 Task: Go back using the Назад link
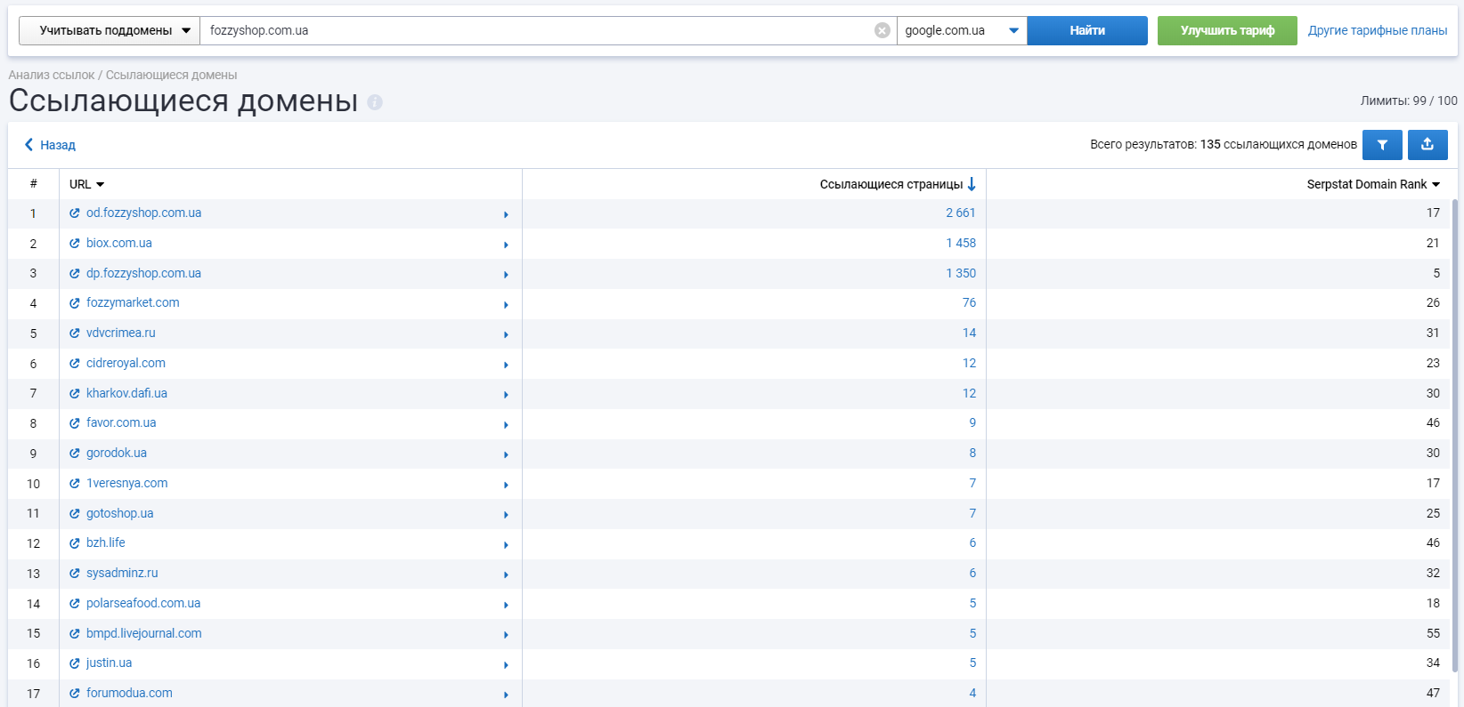point(50,145)
